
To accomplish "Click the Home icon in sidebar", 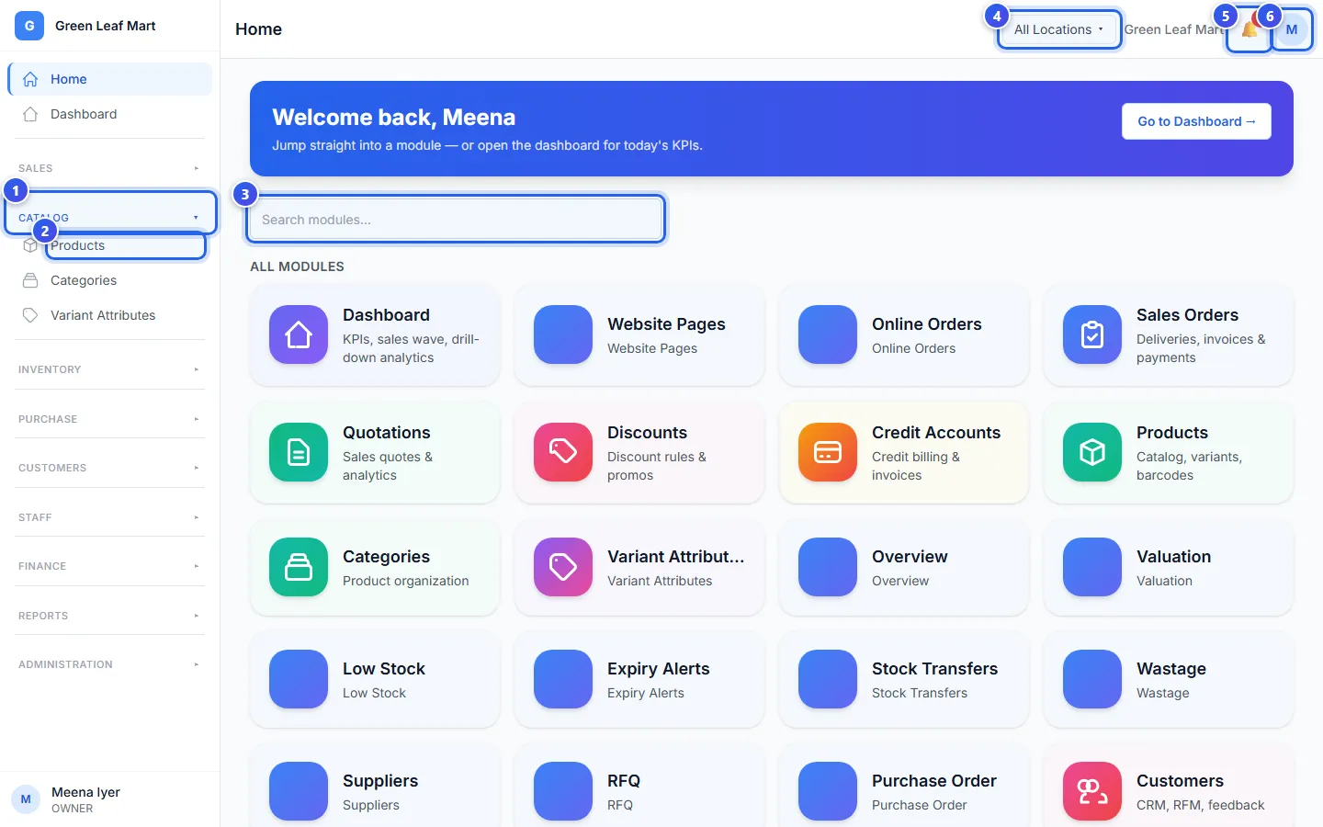I will (x=30, y=79).
